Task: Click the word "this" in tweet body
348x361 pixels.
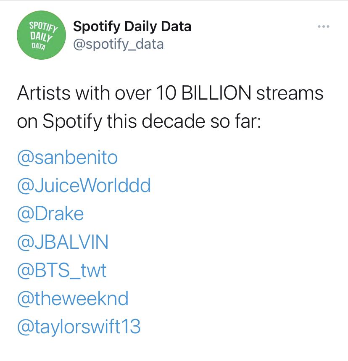Action: [x=122, y=121]
